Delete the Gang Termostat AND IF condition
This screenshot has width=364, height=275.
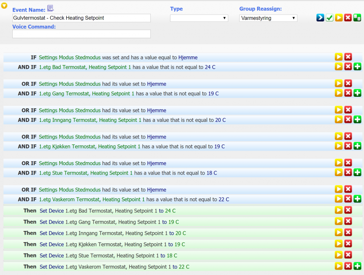pyautogui.click(x=348, y=93)
